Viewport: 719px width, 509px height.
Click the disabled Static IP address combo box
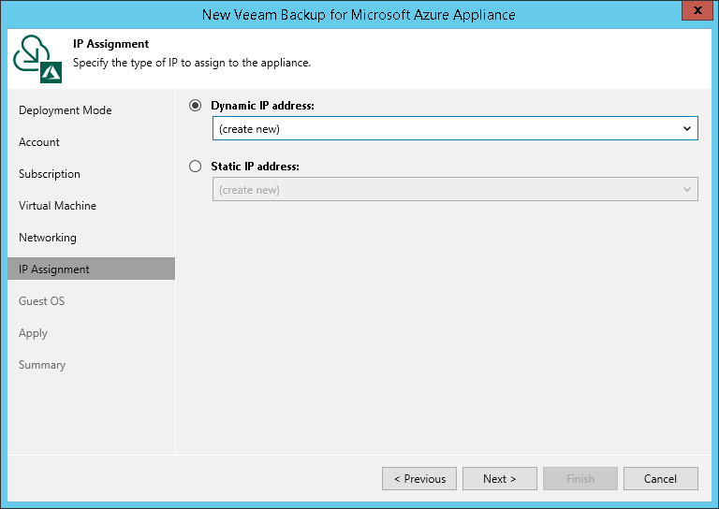[x=455, y=189]
